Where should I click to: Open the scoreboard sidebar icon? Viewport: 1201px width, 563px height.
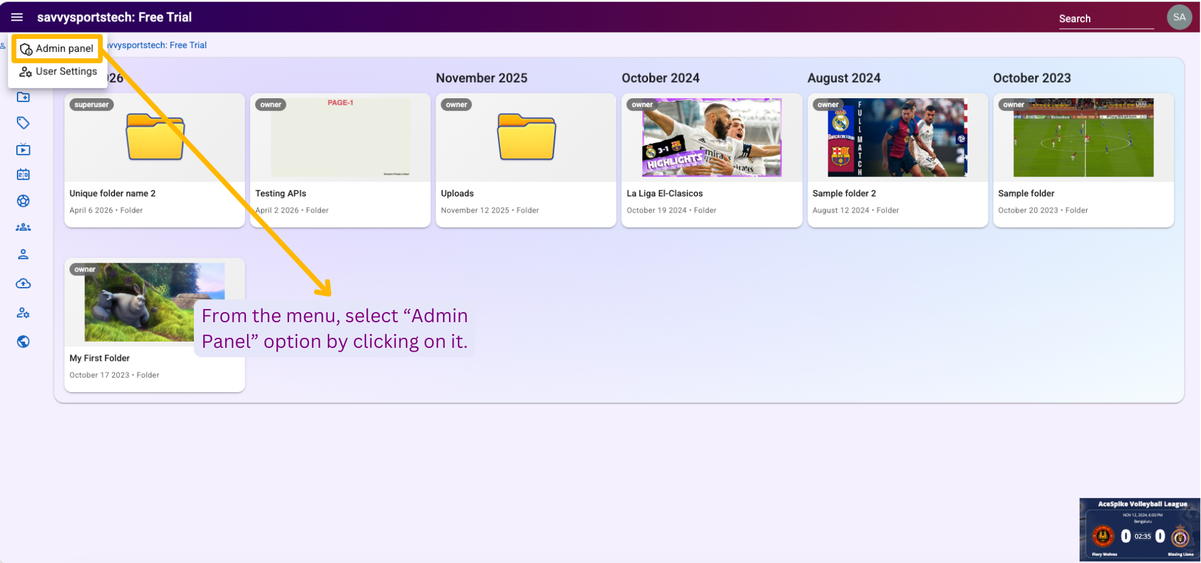point(23,175)
